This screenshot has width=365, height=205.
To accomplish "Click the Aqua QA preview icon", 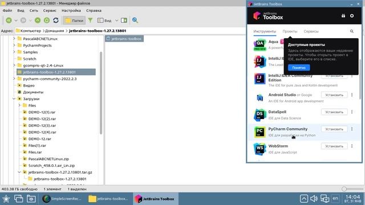I will pos(260,45).
